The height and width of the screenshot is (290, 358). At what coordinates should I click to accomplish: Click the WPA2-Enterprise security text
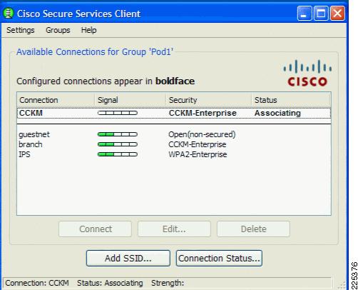tap(198, 154)
